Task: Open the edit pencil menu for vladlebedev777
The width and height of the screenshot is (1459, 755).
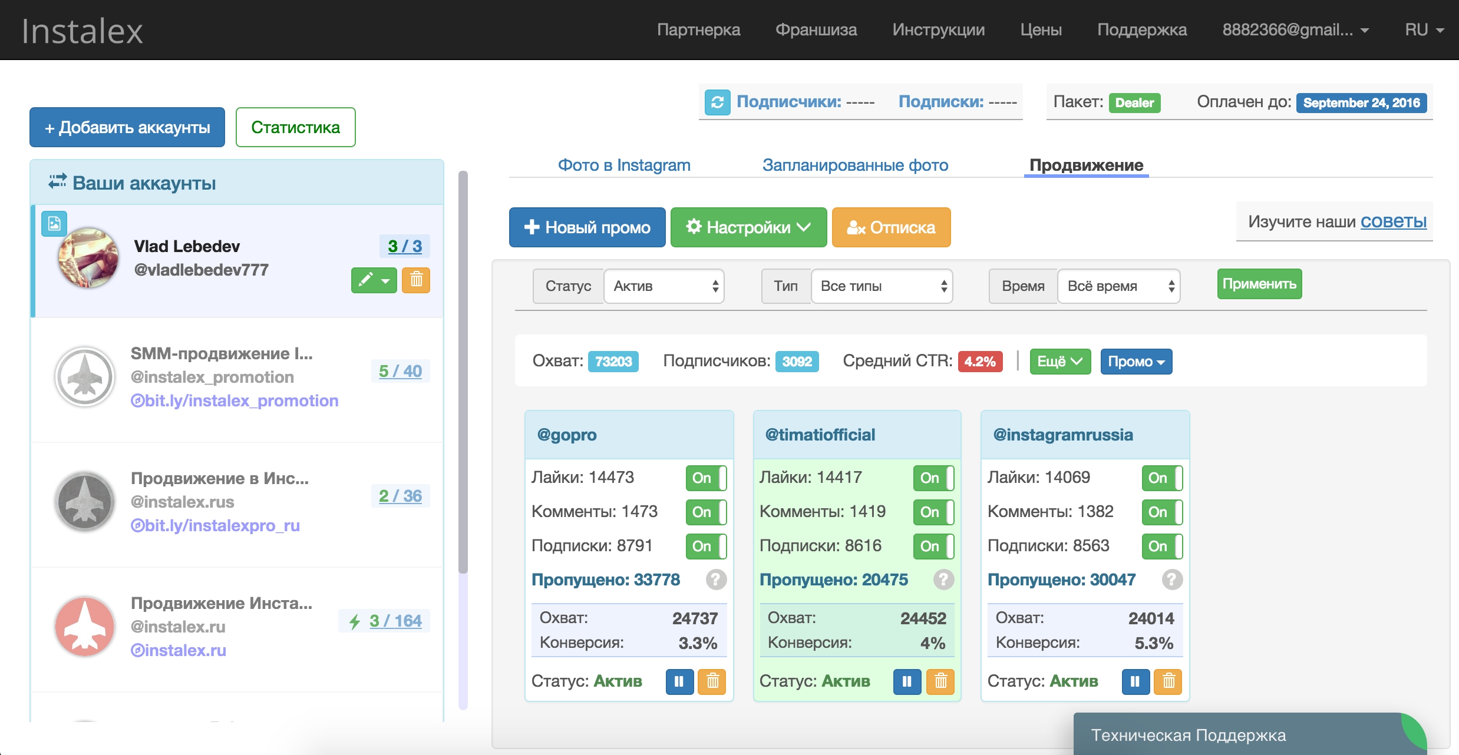Action: coord(374,280)
